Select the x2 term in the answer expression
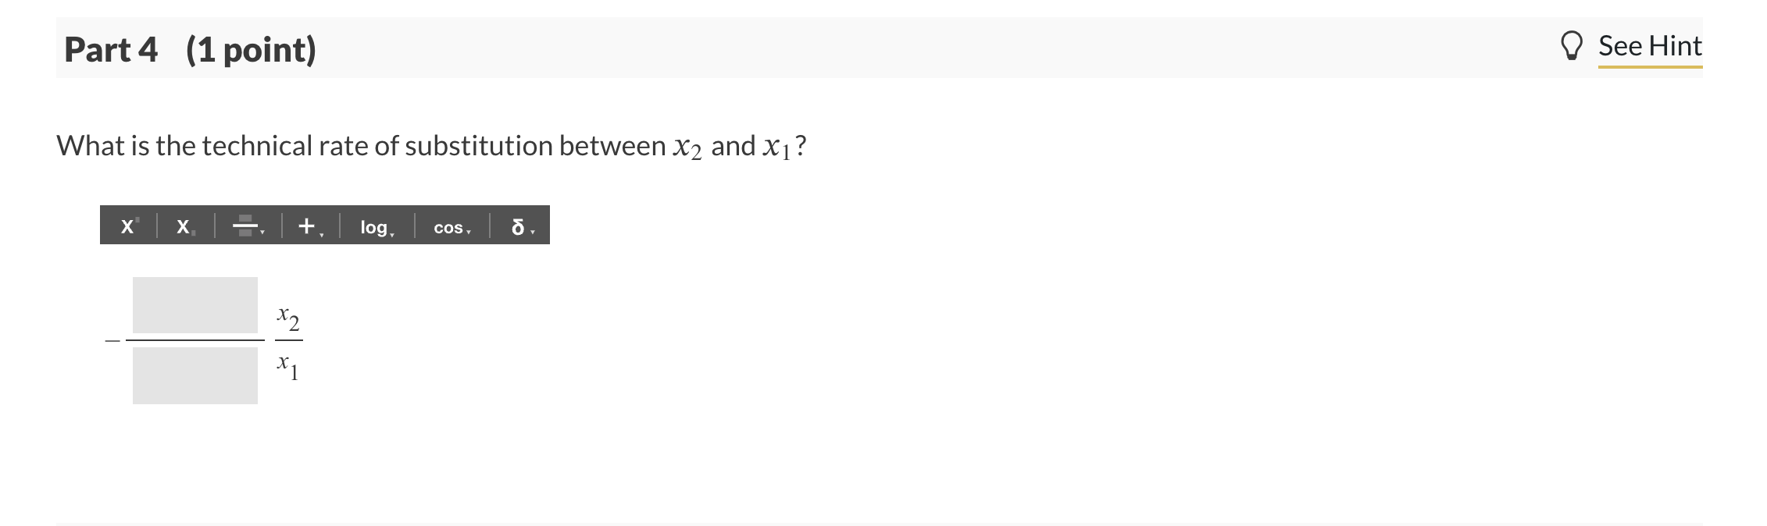Screen dimensions: 1767x526 pyautogui.click(x=287, y=318)
